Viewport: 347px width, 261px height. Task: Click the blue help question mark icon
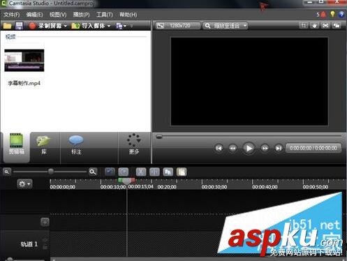tap(341, 15)
